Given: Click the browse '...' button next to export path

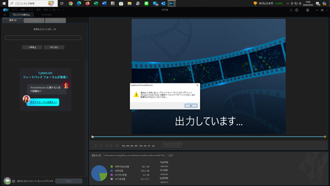Looking at the screenshot, I should coord(170,155).
